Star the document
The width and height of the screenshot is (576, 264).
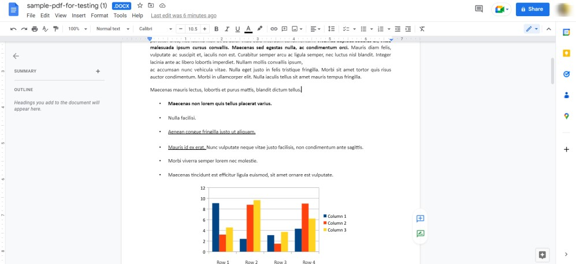tap(140, 6)
